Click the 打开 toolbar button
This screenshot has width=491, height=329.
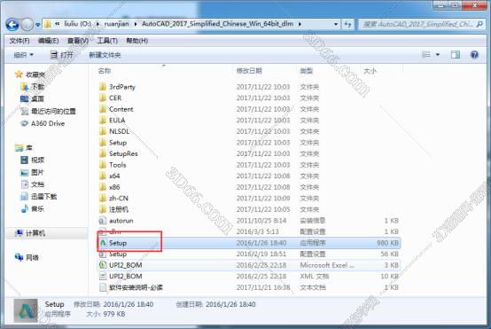pos(62,55)
